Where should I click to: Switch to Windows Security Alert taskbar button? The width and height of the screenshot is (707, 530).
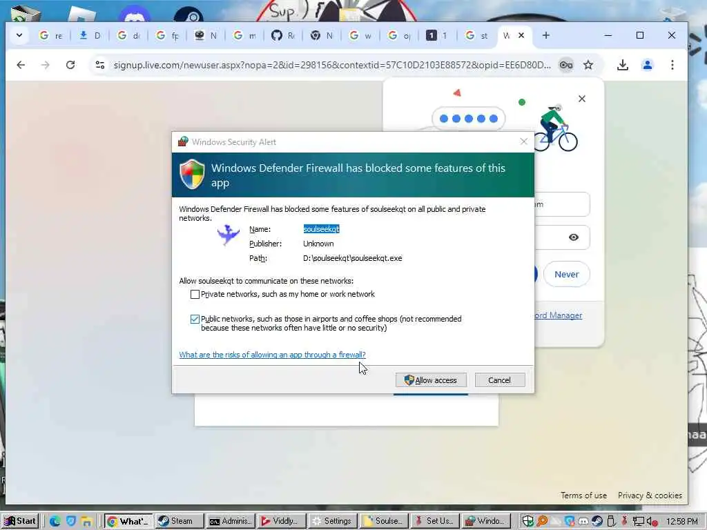(x=485, y=521)
